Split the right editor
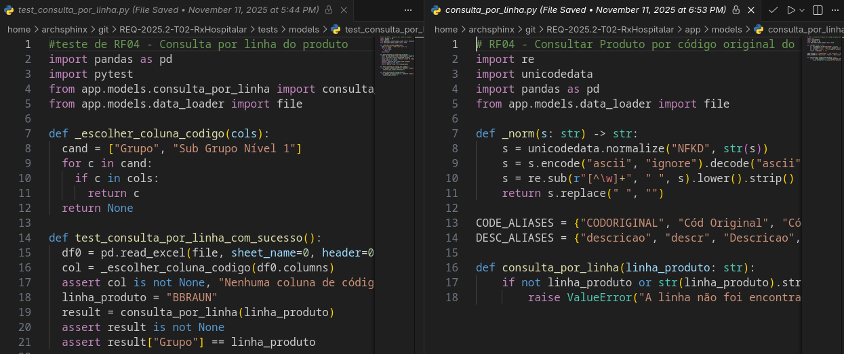This screenshot has width=844, height=354. click(818, 10)
